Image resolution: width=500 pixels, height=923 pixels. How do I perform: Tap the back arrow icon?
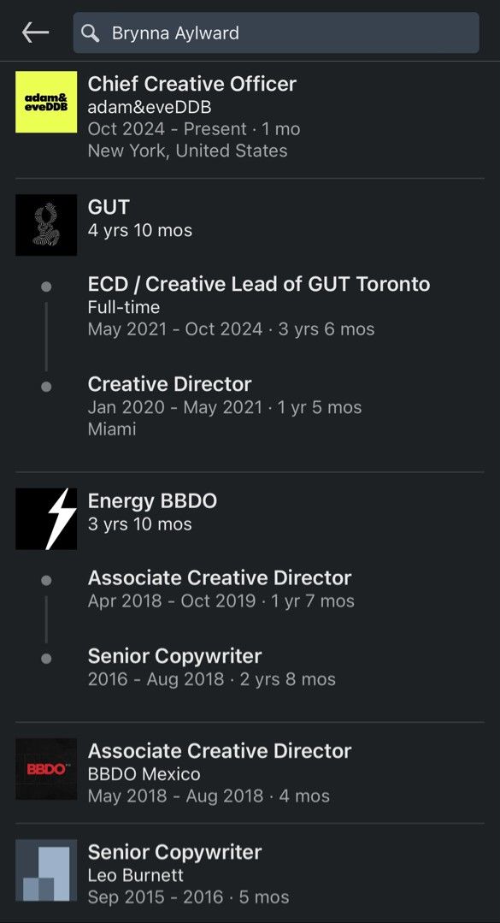(35, 33)
